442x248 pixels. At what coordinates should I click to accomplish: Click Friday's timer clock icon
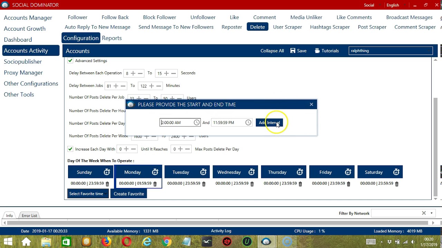[x=348, y=172]
